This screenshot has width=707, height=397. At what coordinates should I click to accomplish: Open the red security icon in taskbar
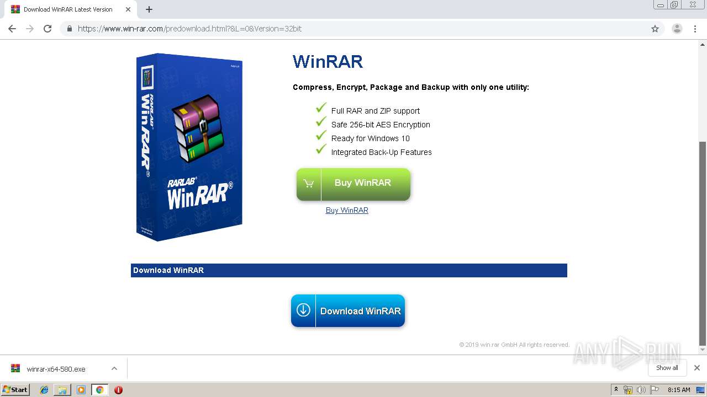tap(118, 390)
